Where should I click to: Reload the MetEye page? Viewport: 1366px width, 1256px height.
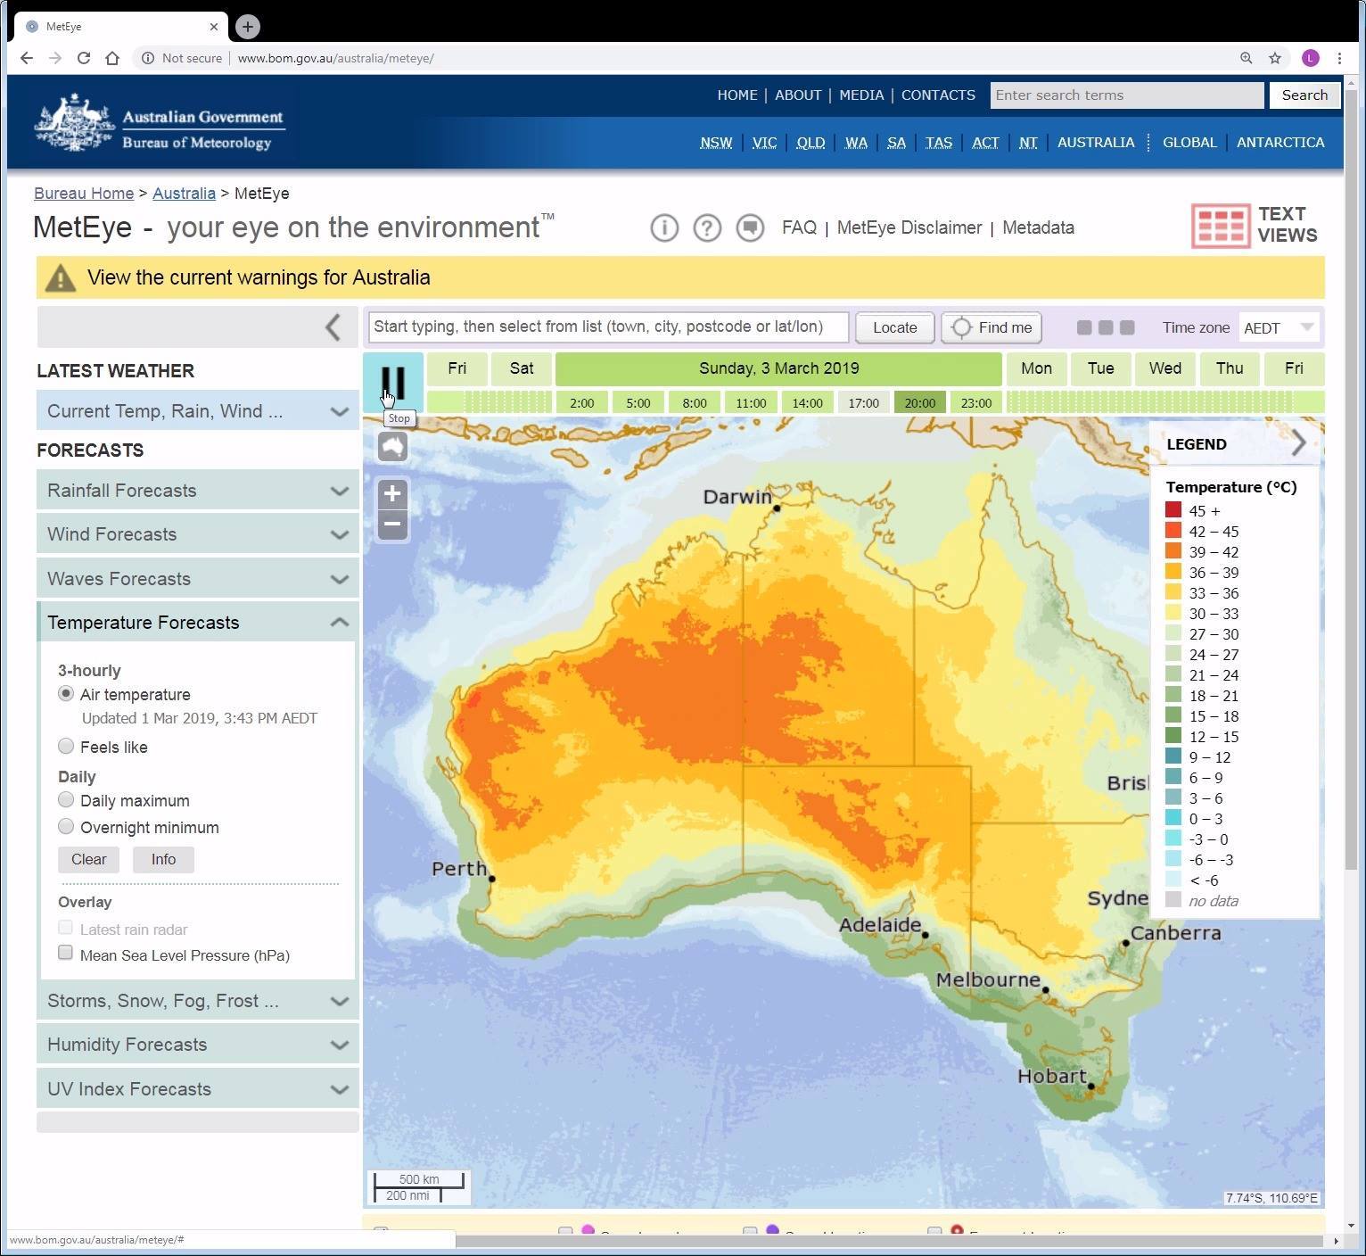[84, 58]
